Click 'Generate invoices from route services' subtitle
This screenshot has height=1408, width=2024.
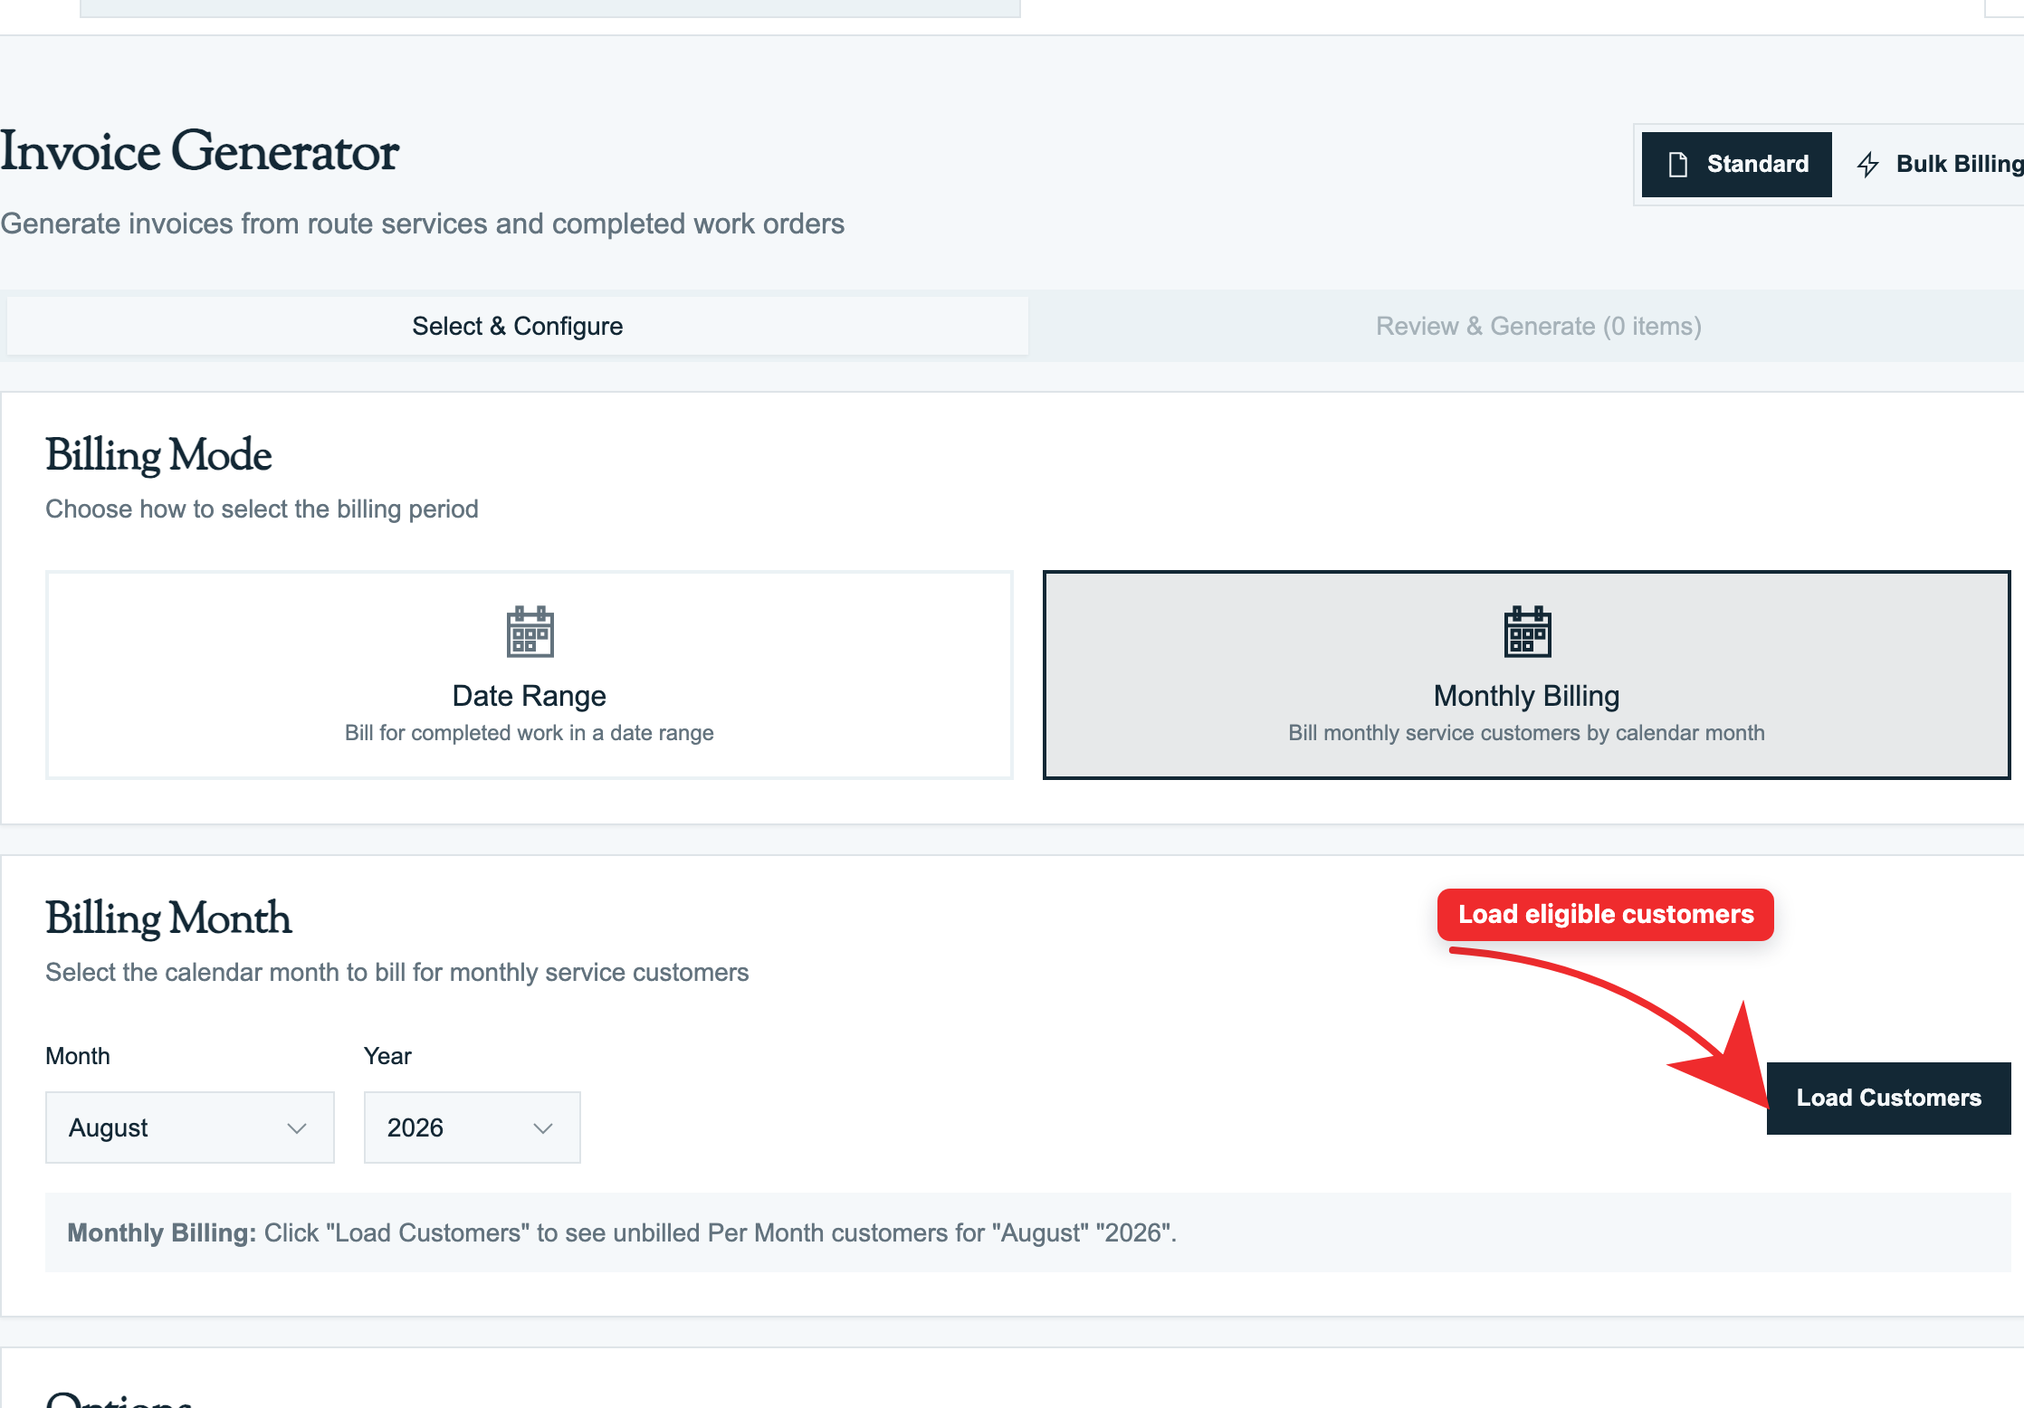(x=422, y=224)
